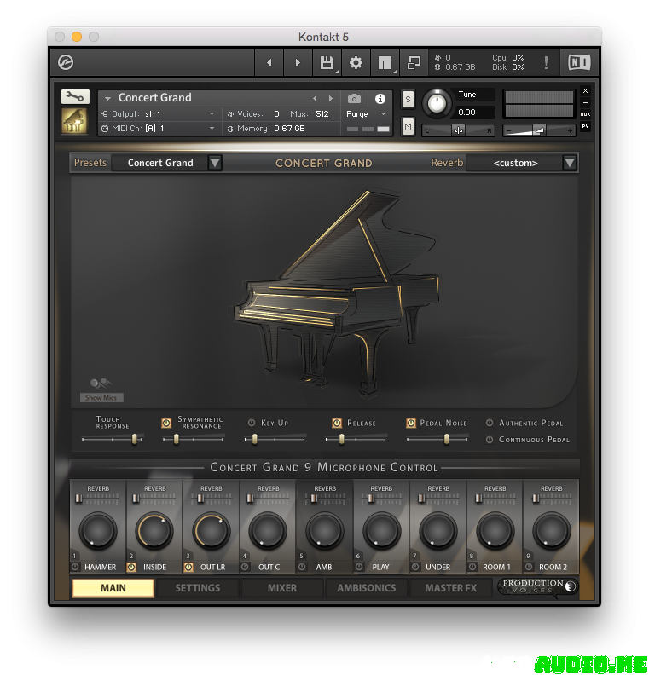The width and height of the screenshot is (649, 675).
Task: Switch to the MIXER tab
Action: pos(282,588)
